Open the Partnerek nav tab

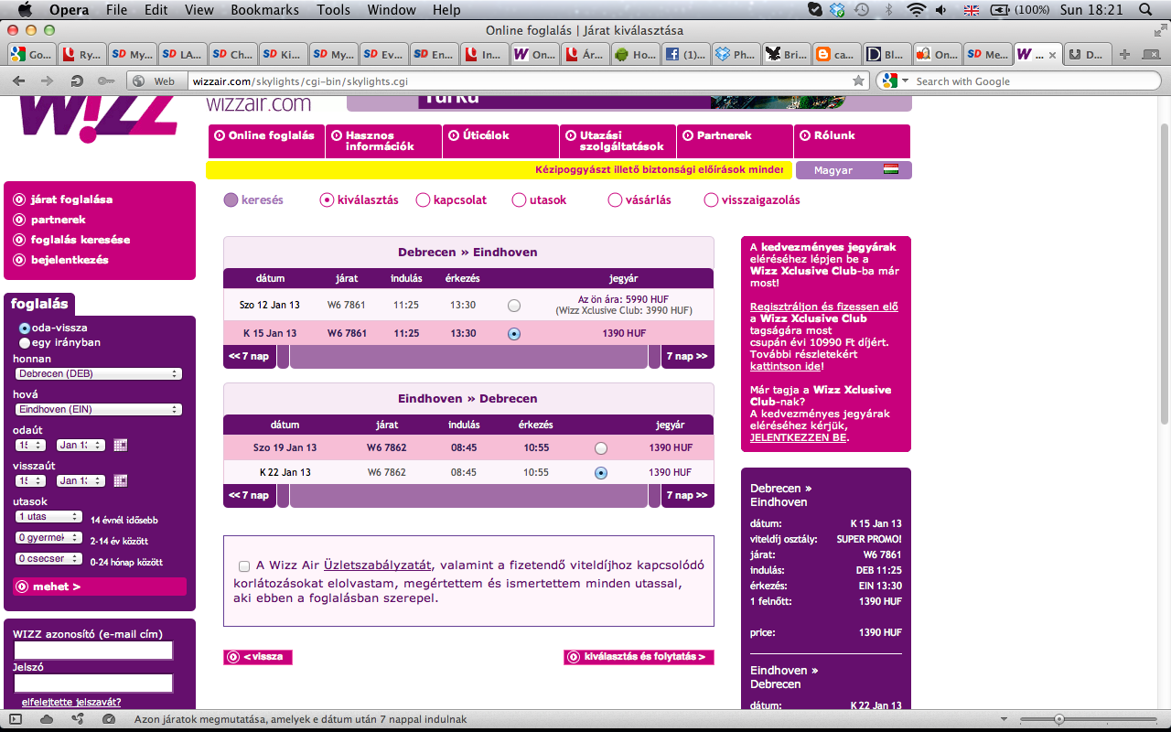736,142
